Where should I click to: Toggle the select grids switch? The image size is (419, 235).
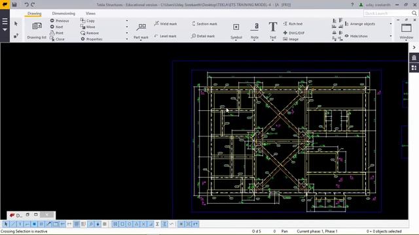click(77, 224)
